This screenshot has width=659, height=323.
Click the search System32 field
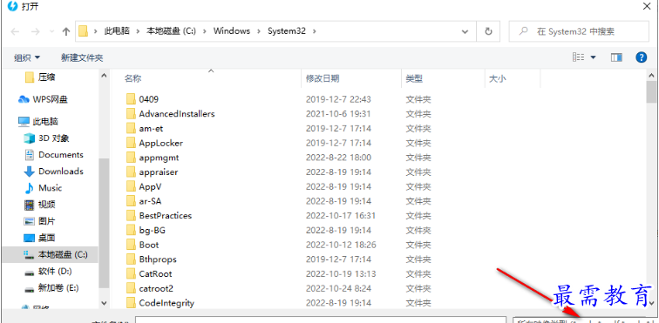point(579,31)
